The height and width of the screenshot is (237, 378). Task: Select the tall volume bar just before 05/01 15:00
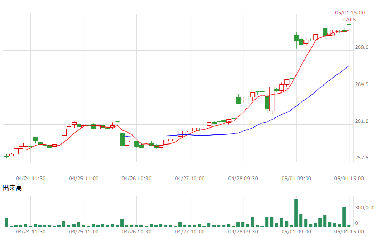pos(344,217)
